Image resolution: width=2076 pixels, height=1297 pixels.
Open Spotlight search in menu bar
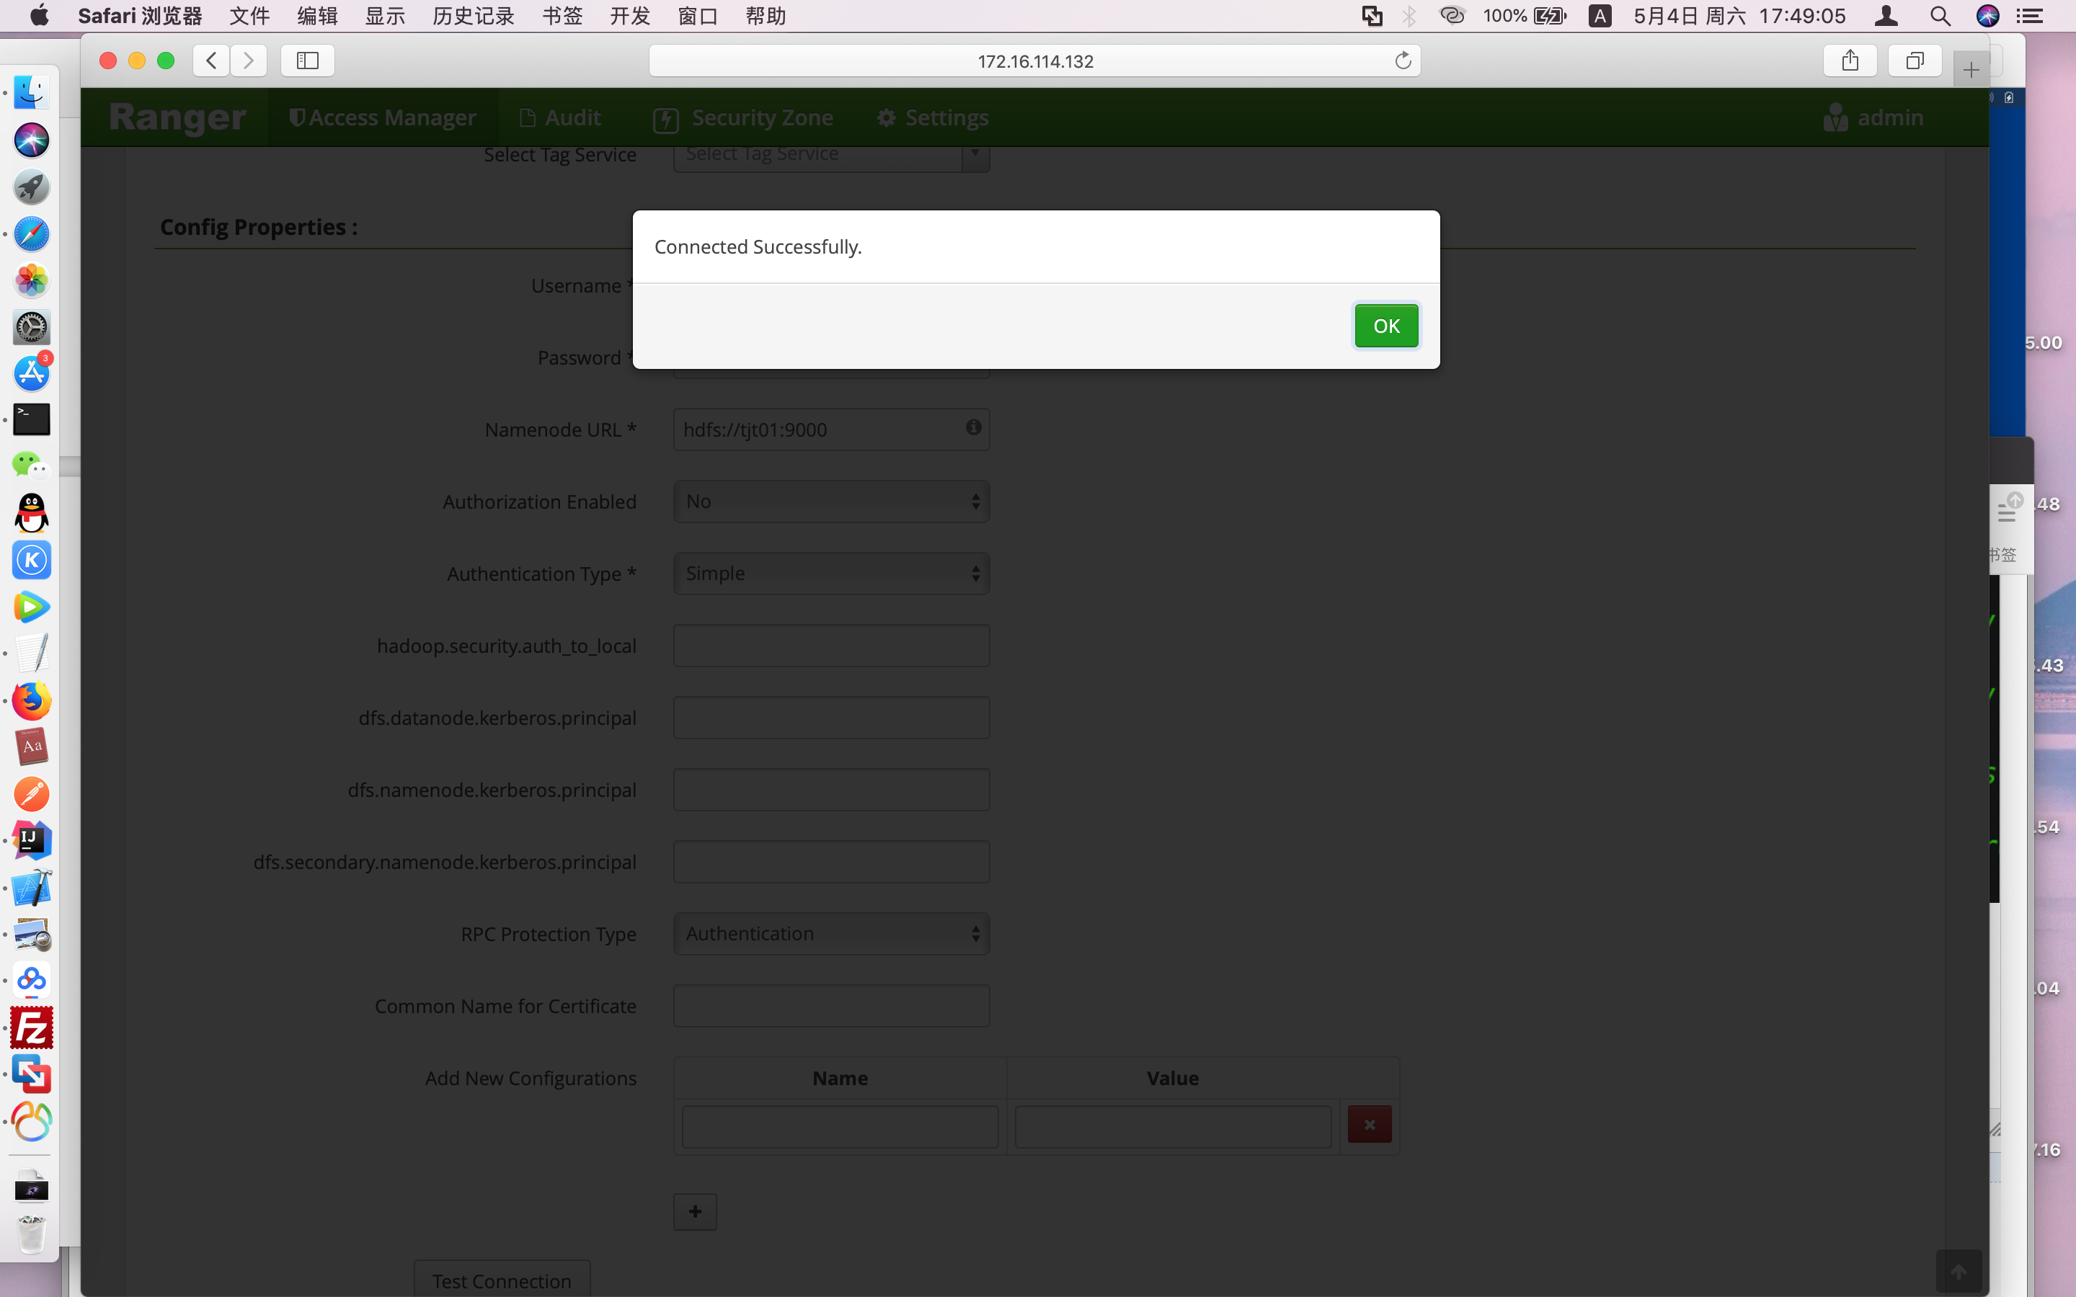pos(1940,15)
